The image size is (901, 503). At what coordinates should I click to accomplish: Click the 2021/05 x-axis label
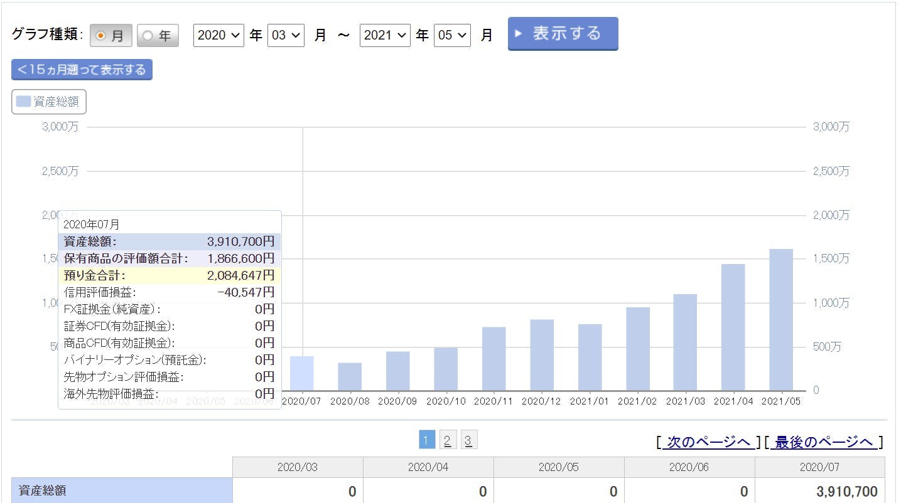click(781, 401)
